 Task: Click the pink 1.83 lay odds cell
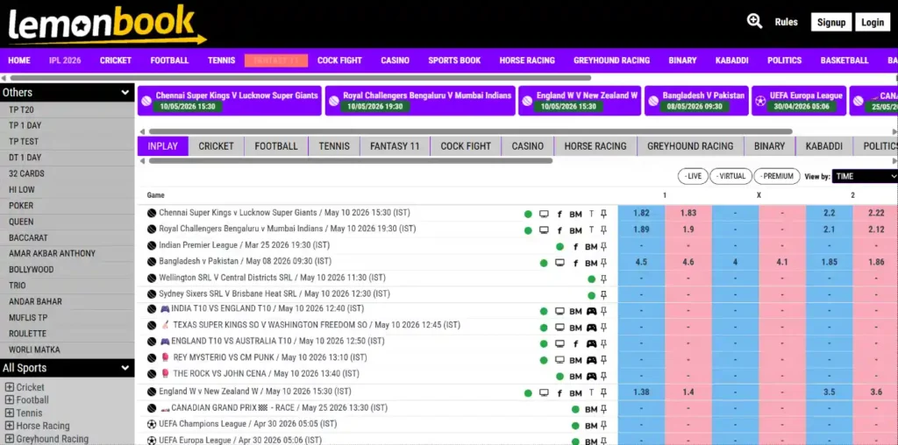688,214
